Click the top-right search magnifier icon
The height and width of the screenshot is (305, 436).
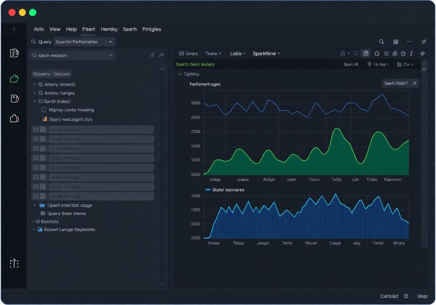(x=381, y=42)
